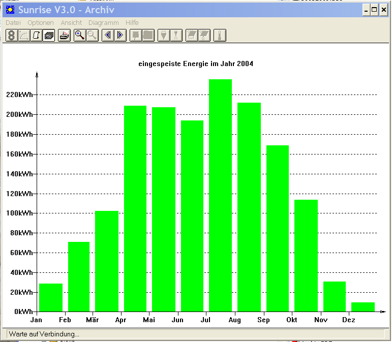Click the grayed zoom out magnifier
392x342 pixels.
click(92, 35)
